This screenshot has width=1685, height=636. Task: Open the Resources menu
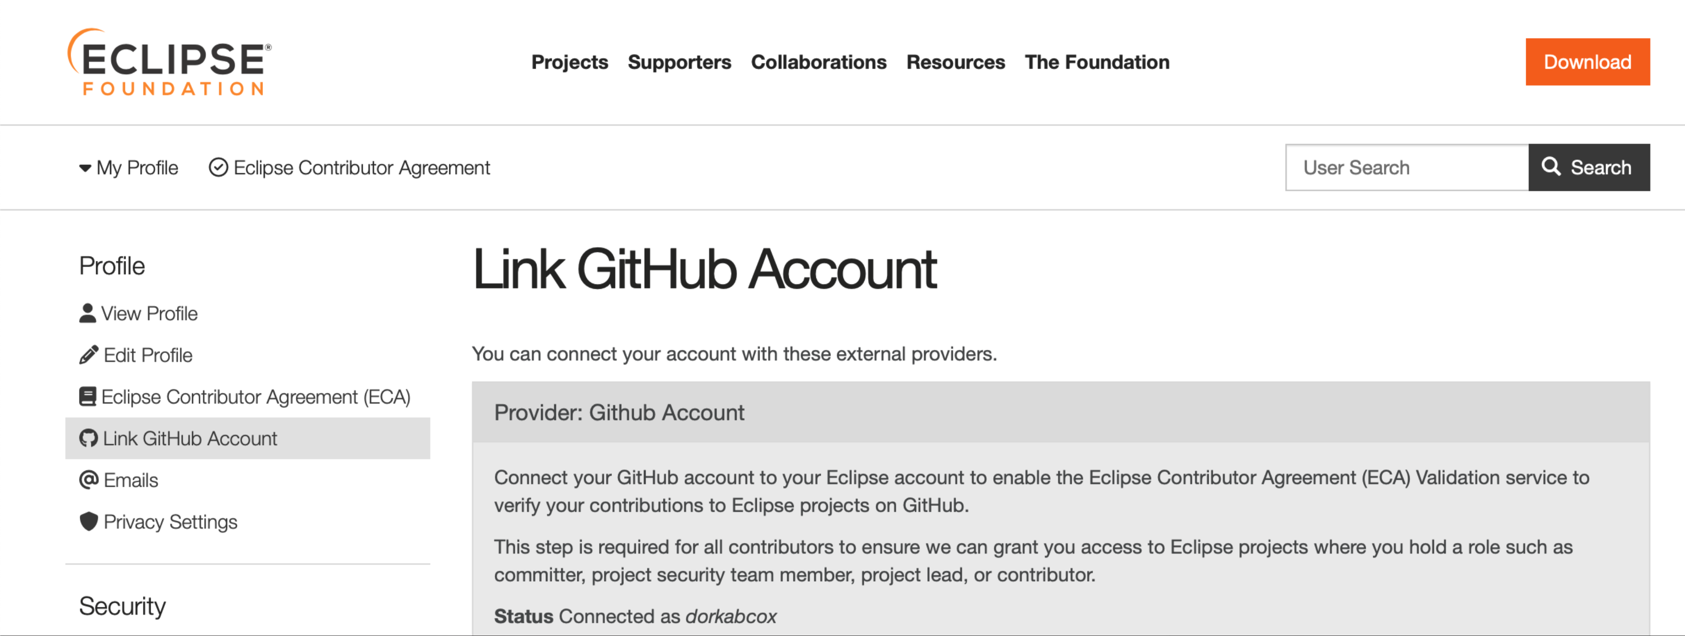pyautogui.click(x=955, y=62)
